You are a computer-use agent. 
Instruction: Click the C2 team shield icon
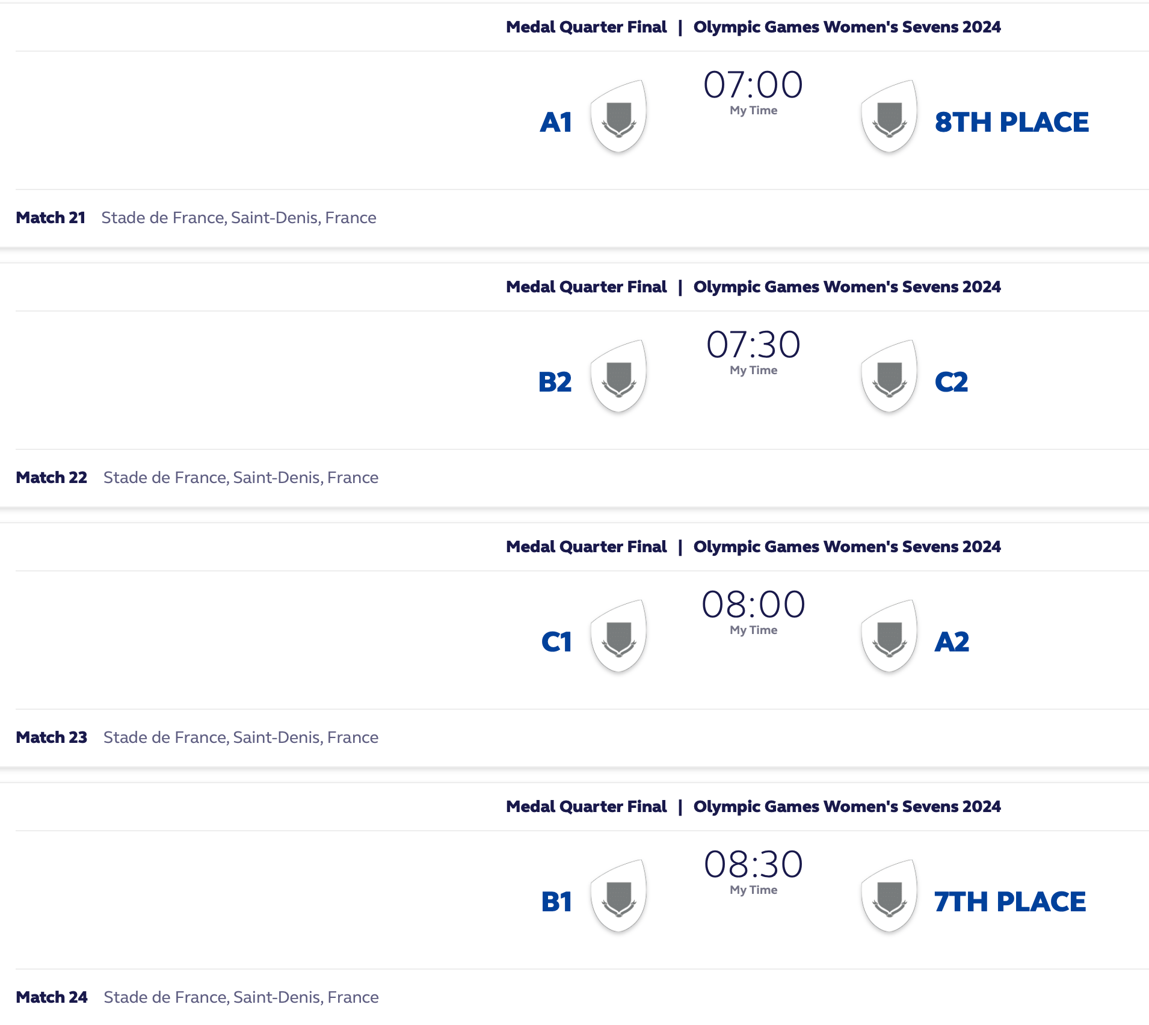[889, 376]
